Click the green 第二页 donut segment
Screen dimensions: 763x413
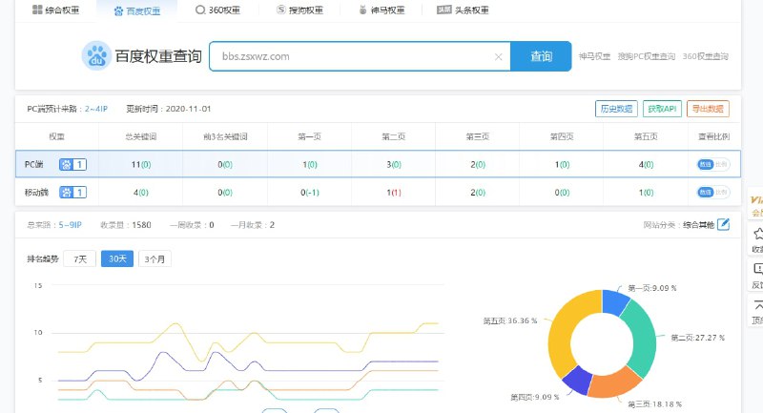pos(642,341)
